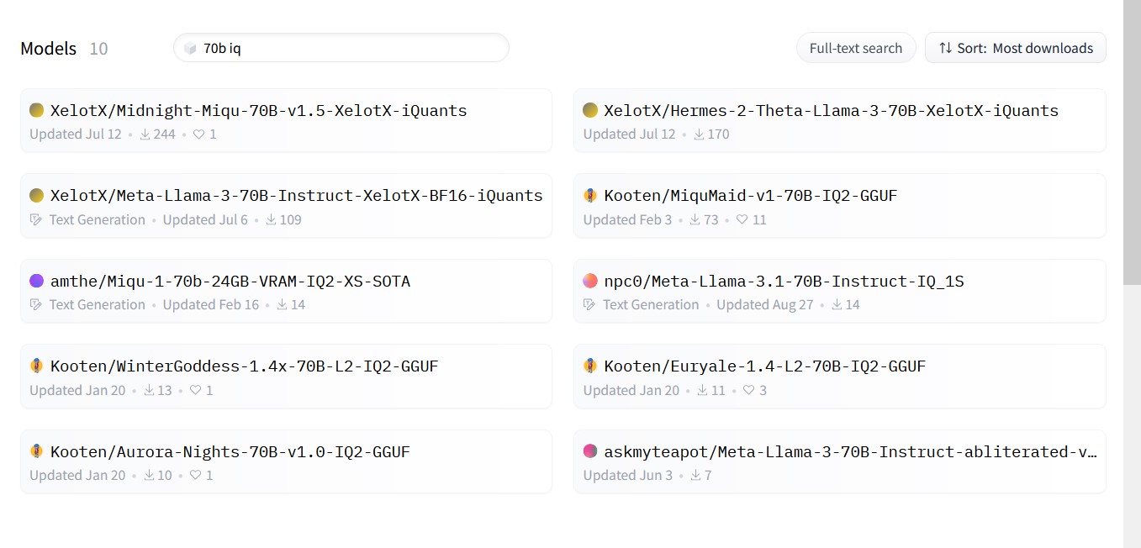Click Kooten avatar beside Euryale-1.4-L2-70B model
This screenshot has width=1141, height=548.
[590, 366]
